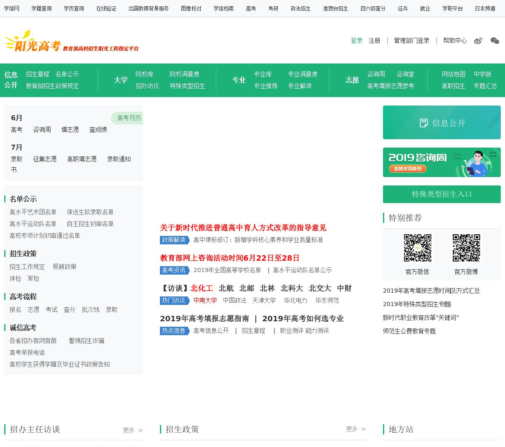The image size is (505, 447).
Task: Click 管理部门登录 in the header
Action: 412,41
